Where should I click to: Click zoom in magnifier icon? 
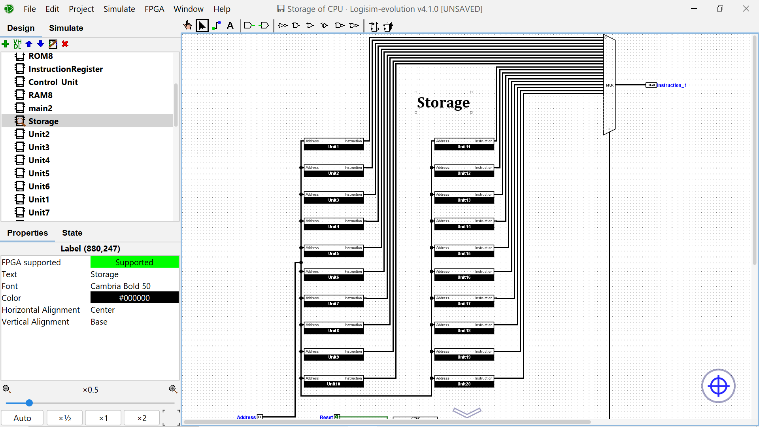pyautogui.click(x=173, y=389)
